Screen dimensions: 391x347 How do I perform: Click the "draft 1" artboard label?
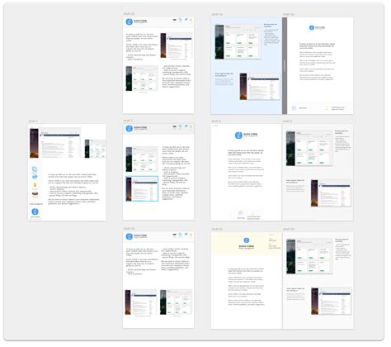[x=33, y=121]
